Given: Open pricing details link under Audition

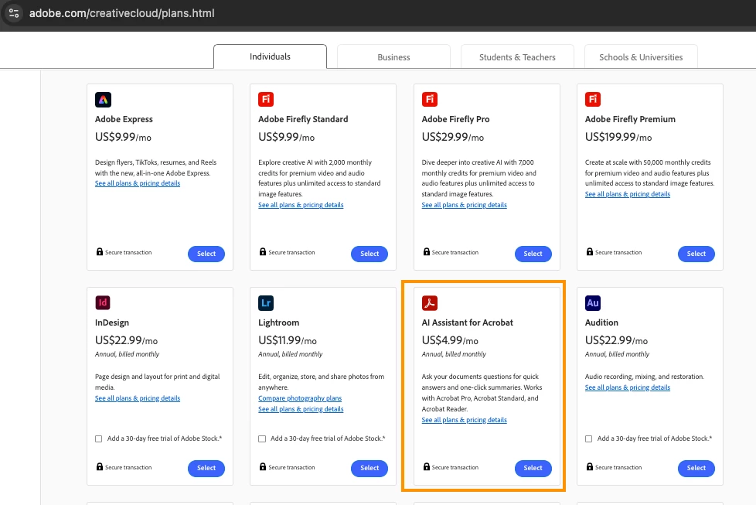Looking at the screenshot, I should 628,387.
